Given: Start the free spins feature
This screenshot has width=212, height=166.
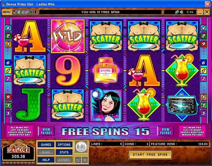Looking at the screenshot, I should tap(150, 155).
